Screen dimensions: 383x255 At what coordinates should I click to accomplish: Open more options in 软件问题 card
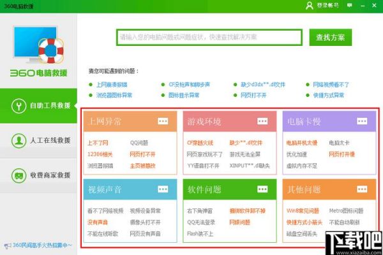click(262, 189)
